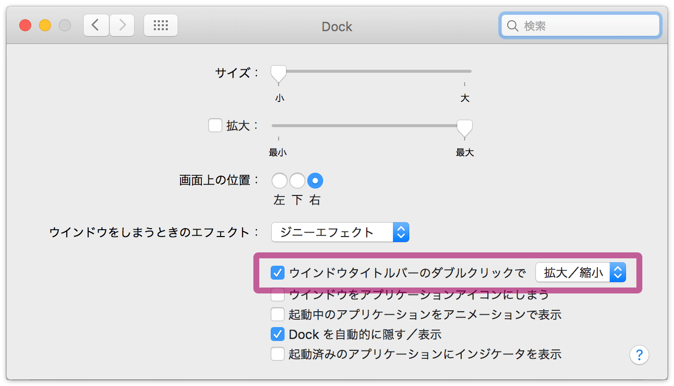
Task: Click the サイズ： label
Action: tap(237, 73)
